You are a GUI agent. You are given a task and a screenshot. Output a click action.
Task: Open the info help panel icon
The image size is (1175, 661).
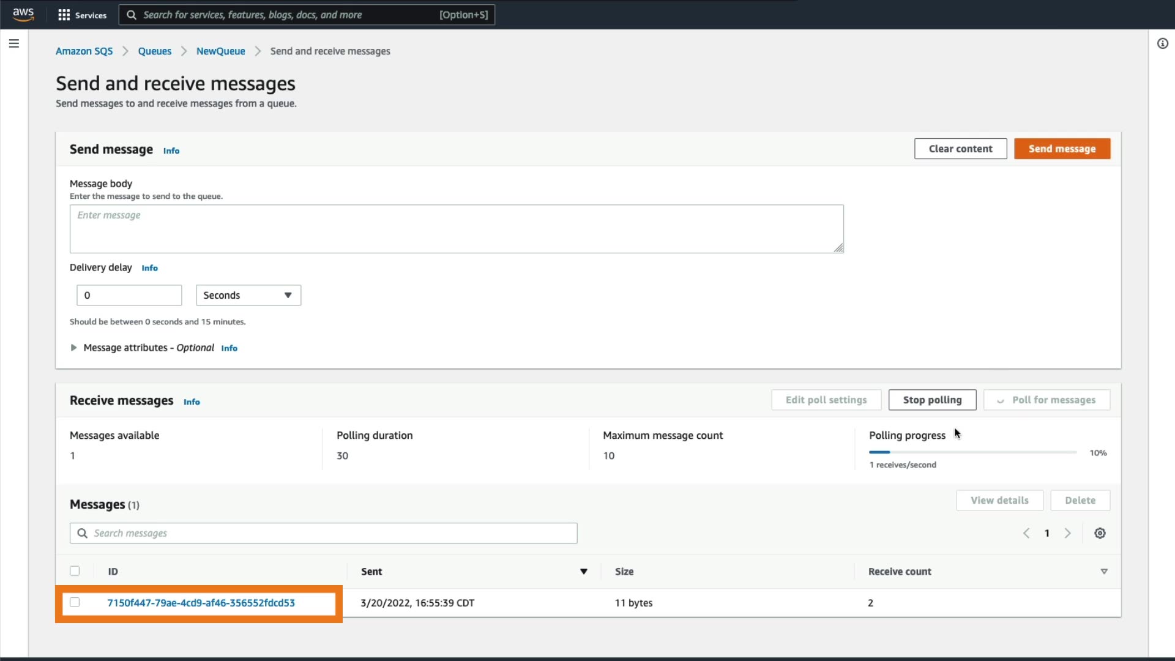click(1162, 43)
